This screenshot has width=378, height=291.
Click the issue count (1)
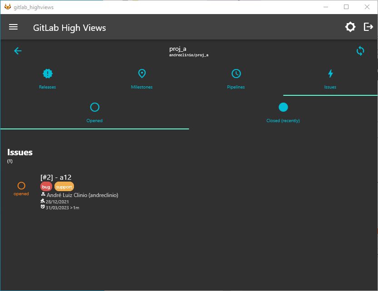click(x=10, y=161)
